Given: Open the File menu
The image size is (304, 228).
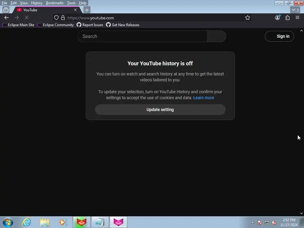Looking at the screenshot, I should click(4, 3).
